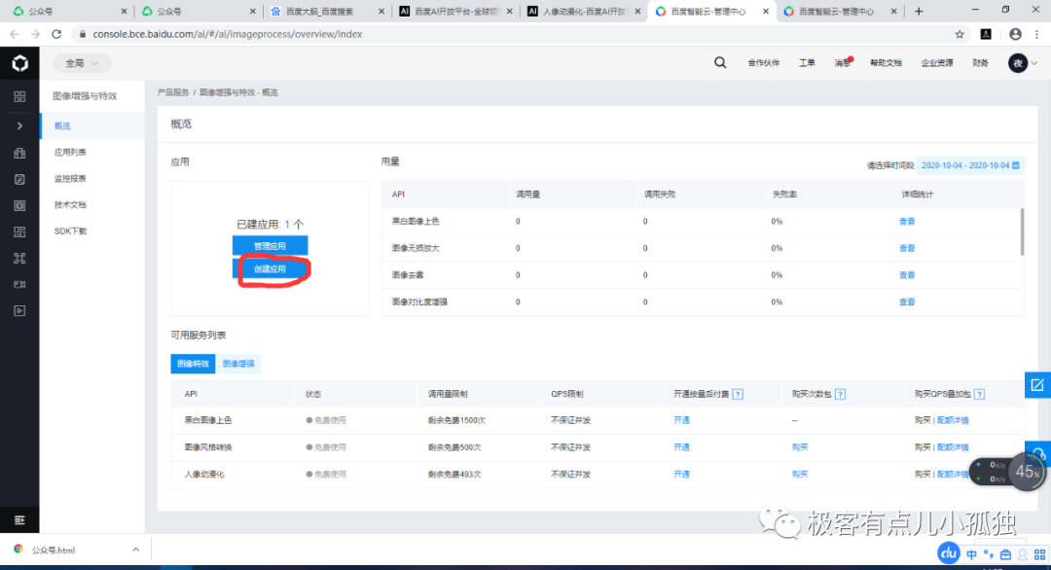Switch to the 图像增强 tab
This screenshot has width=1051, height=570.
(238, 364)
